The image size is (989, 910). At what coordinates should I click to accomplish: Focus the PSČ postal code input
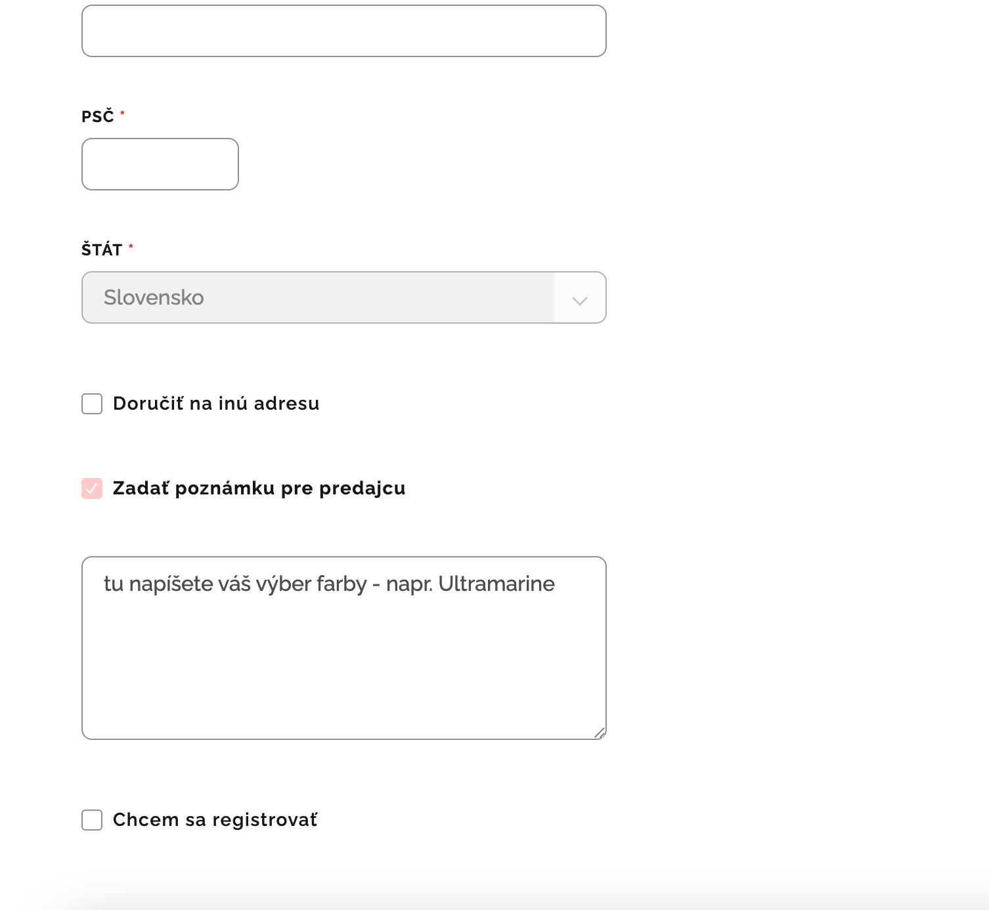click(x=160, y=164)
